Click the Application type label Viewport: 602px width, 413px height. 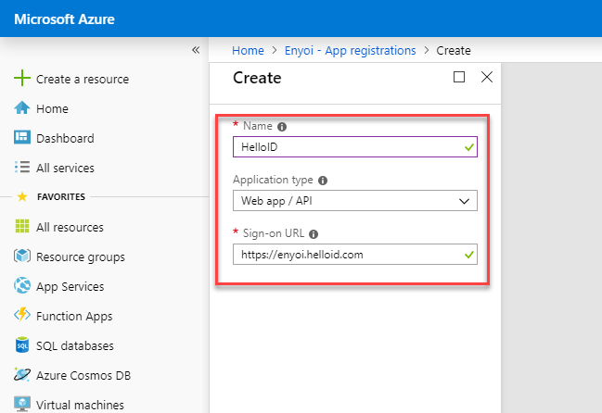pyautogui.click(x=273, y=180)
